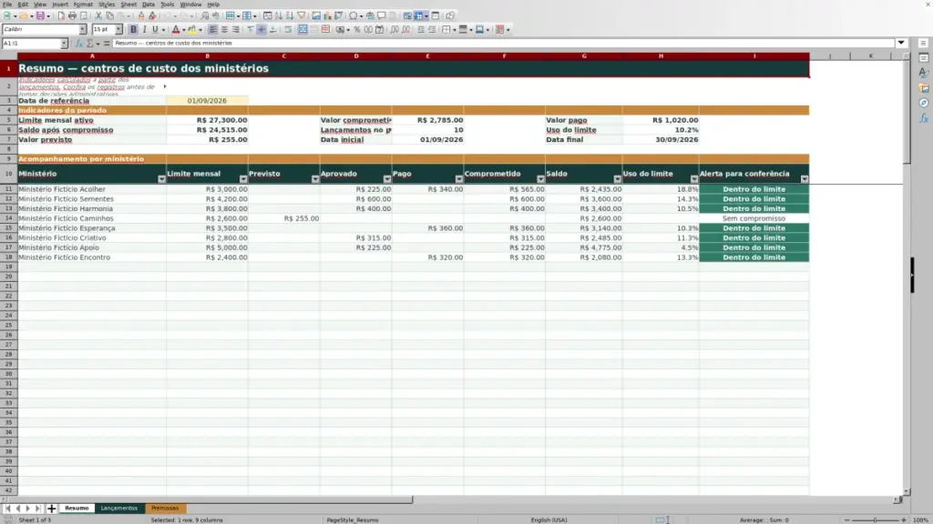Image resolution: width=933 pixels, height=524 pixels.
Task: Open the sidebar Properties deck icon
Action: (924, 57)
